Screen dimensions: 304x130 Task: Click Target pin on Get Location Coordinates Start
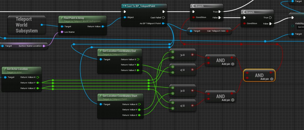click(x=101, y=104)
